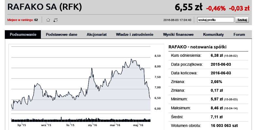Click the add-to-portfolio icon beside the star

(56, 20)
